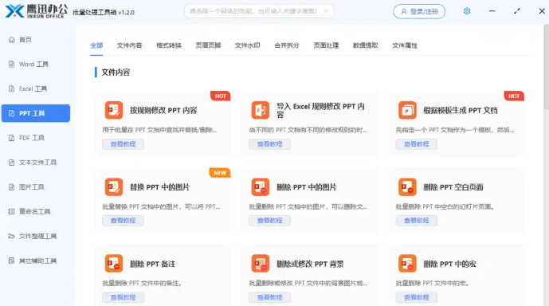Click the 删除 PPT 中的图片 icon
549x306 pixels.
click(x=261, y=187)
